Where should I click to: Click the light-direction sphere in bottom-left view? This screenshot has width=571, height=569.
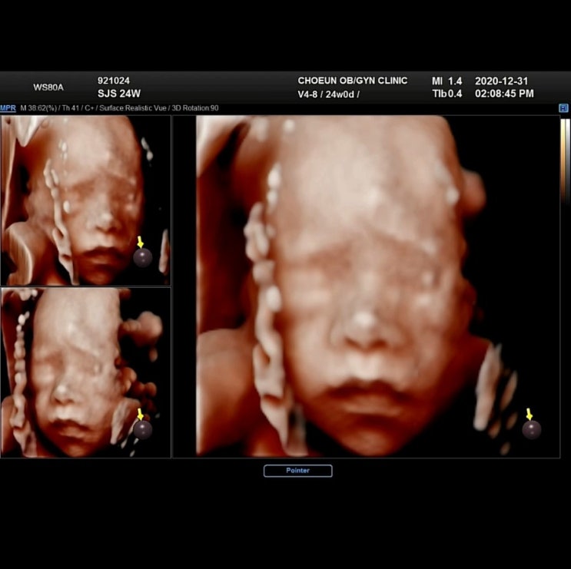click(142, 430)
